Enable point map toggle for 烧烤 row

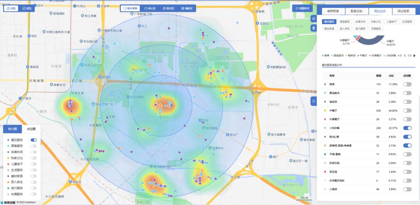(x=408, y=84)
